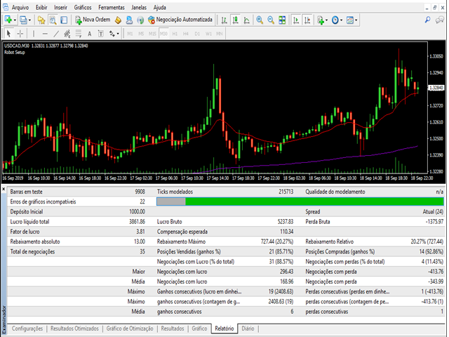Switch chart to bar chart icon
Viewport: 449px width, 337px height.
[224, 20]
